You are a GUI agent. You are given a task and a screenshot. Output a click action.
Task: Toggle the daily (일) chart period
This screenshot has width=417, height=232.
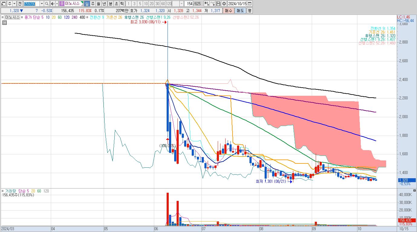[87, 4]
